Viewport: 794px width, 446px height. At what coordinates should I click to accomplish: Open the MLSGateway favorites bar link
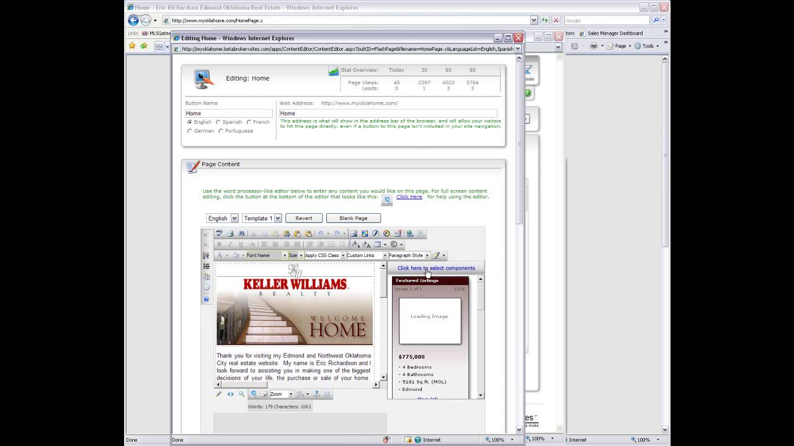pyautogui.click(x=156, y=33)
